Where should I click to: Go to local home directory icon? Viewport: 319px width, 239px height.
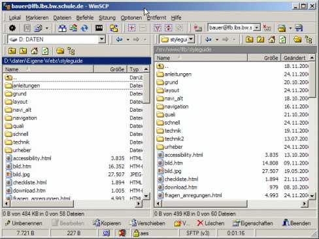pos(34,51)
